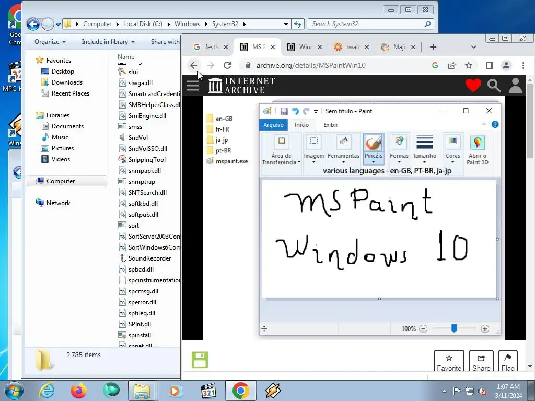Select Videos library
Screen dimensions: 535x401
click(x=61, y=159)
